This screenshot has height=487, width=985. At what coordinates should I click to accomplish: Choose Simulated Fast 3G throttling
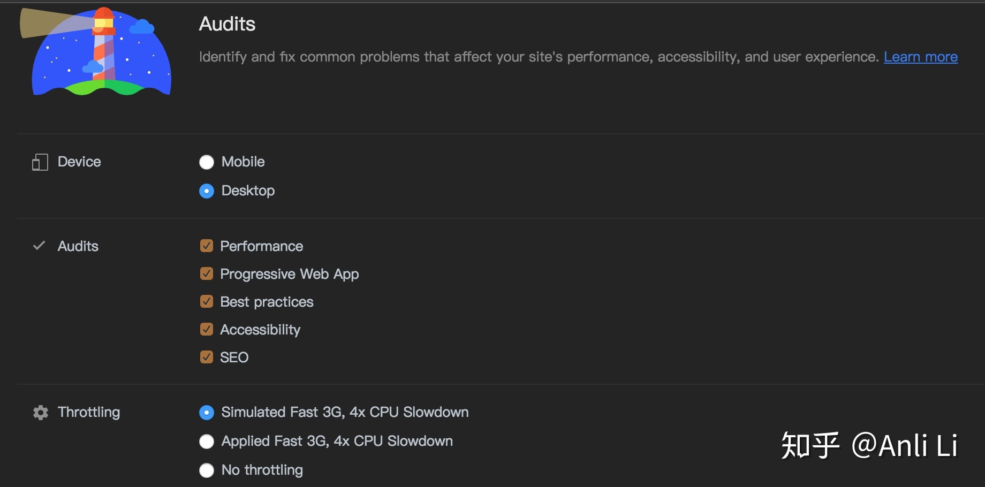click(x=207, y=413)
